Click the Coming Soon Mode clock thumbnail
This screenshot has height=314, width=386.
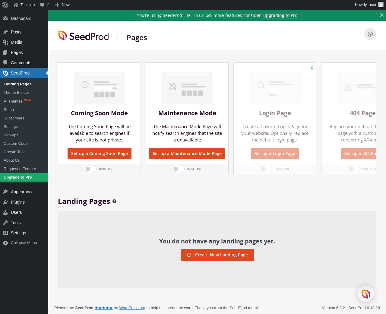[99, 88]
